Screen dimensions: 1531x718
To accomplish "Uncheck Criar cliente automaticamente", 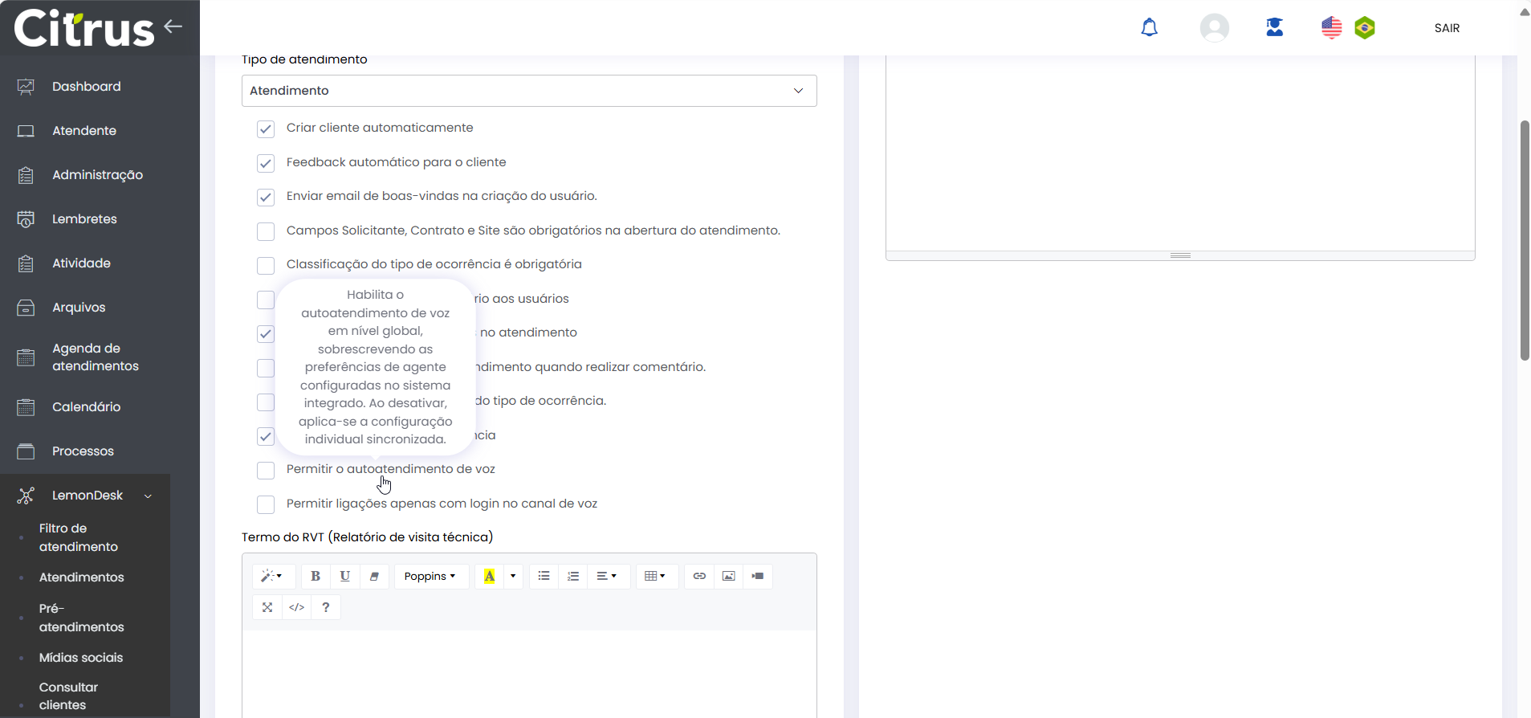I will 266,129.
